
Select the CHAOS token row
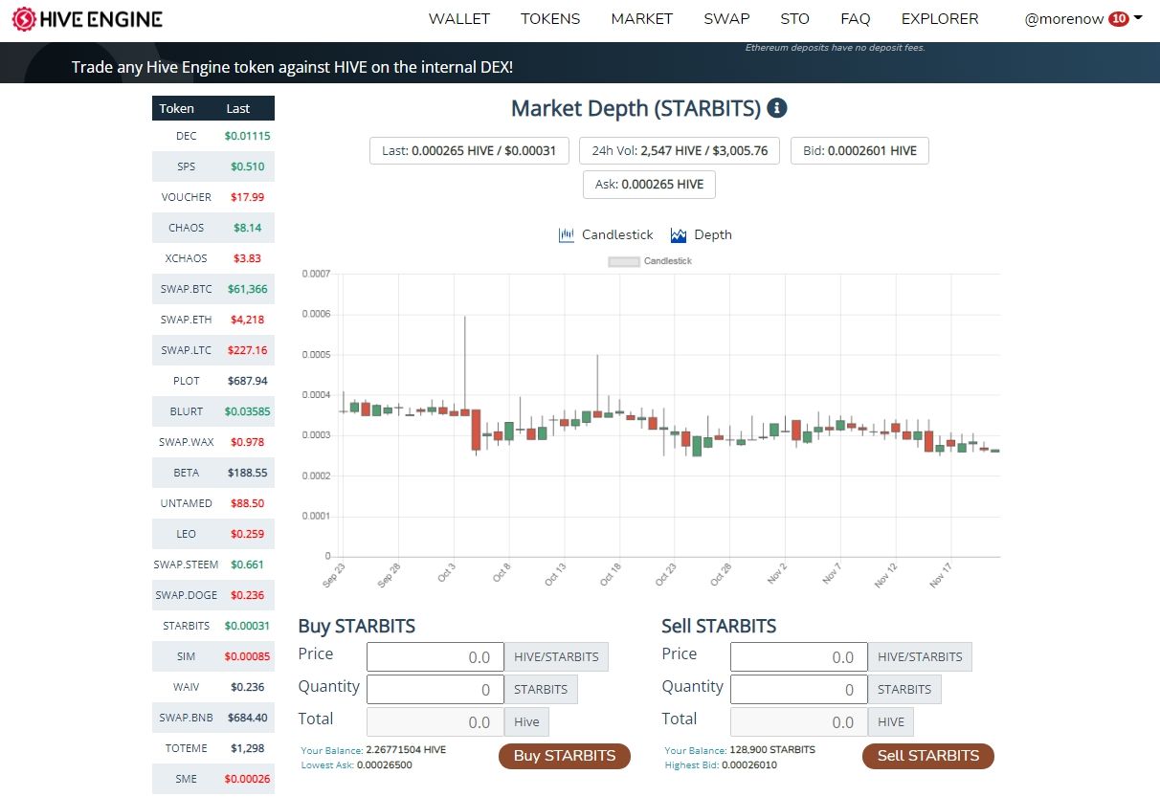click(213, 228)
